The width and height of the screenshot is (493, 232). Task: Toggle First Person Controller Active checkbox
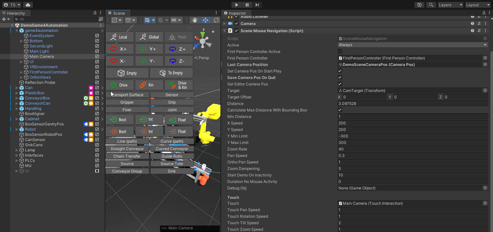tap(340, 52)
